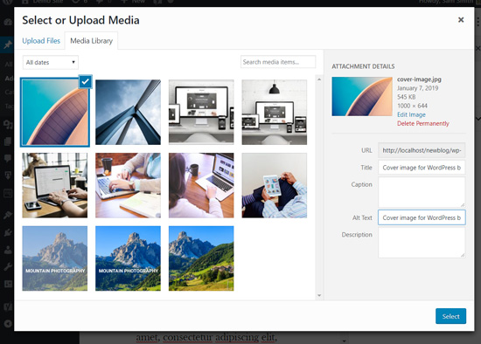The height and width of the screenshot is (344, 481).
Task: Select the hands on laptop with coffee thumbnail
Action: coord(128,185)
